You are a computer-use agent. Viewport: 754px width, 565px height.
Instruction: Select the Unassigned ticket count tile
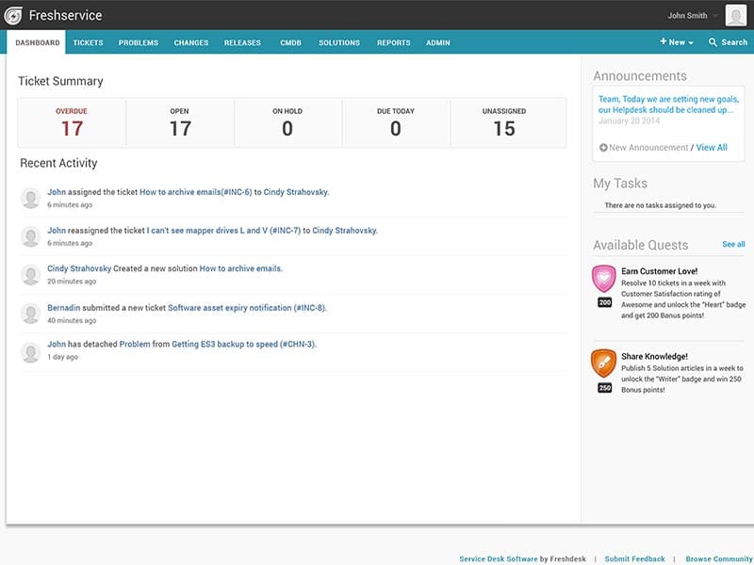click(504, 122)
